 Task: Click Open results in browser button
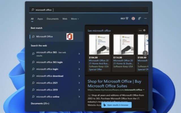coord(117,105)
